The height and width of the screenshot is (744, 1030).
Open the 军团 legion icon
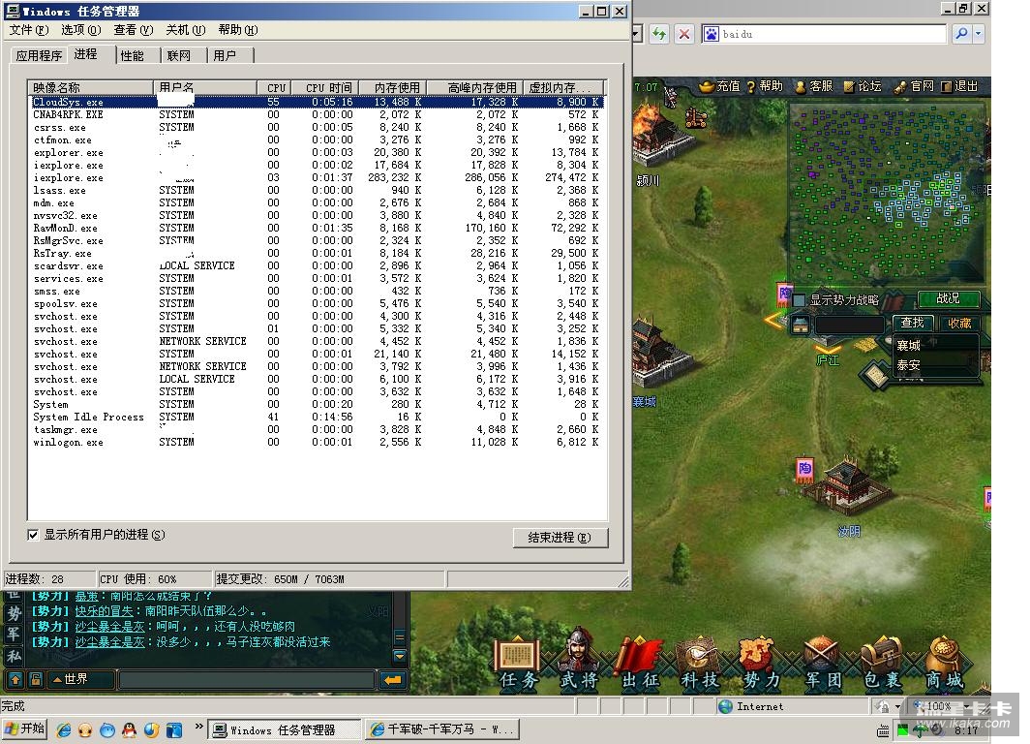(823, 663)
